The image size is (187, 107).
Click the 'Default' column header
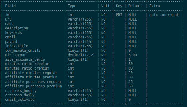[x=136, y=6]
